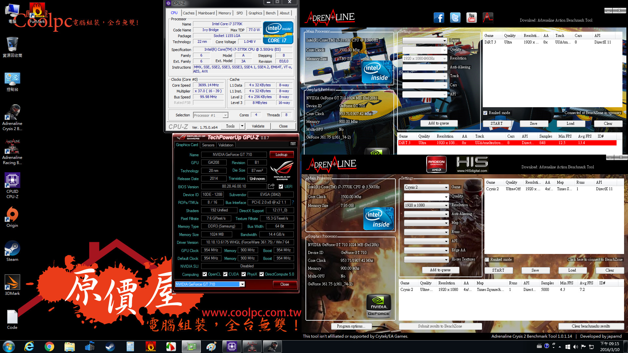Open the YouTube icon in Adrenaline
The height and width of the screenshot is (353, 628).
pos(472,18)
